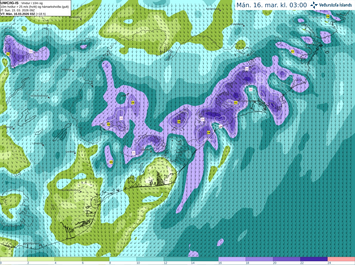Select the IT: Sun. 15. 03. 2026 09Z line
The image size is (355, 265).
pyautogui.click(x=17, y=10)
